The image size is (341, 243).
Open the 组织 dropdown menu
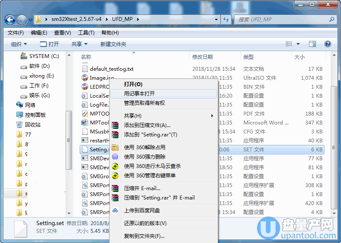(19, 44)
